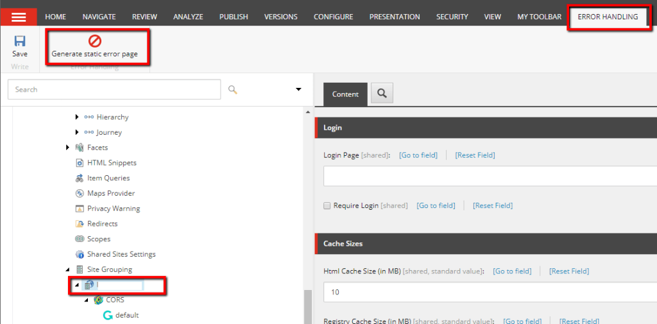Image resolution: width=657 pixels, height=324 pixels.
Task: Click the Save disk icon
Action: [20, 42]
